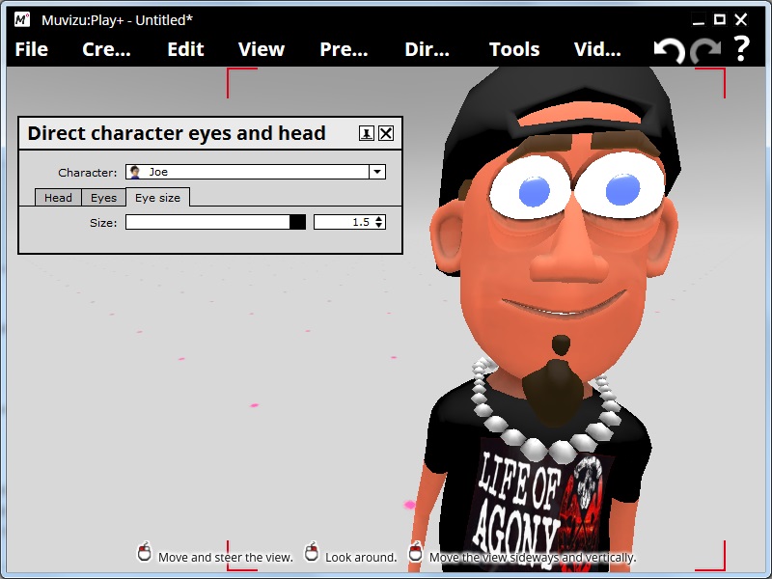Click 'Move the view sideways and vertically.' text

(533, 558)
